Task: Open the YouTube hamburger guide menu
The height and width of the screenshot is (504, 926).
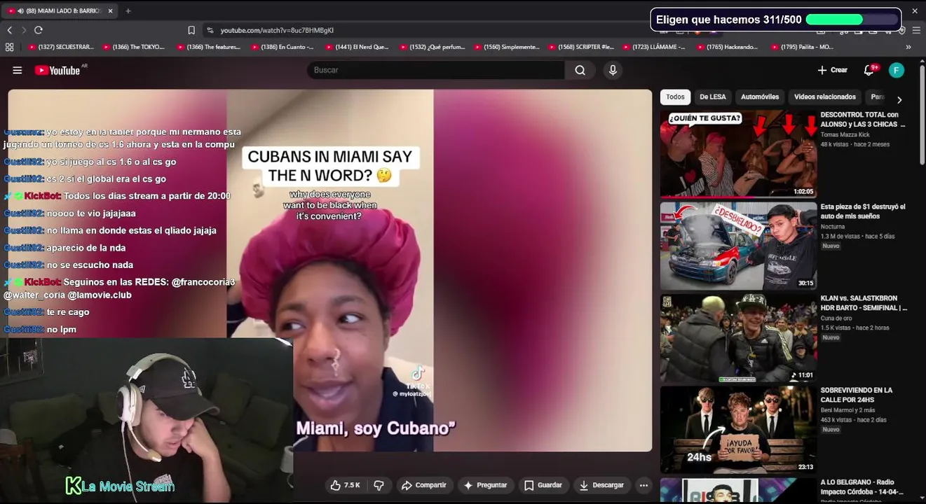Action: click(18, 70)
